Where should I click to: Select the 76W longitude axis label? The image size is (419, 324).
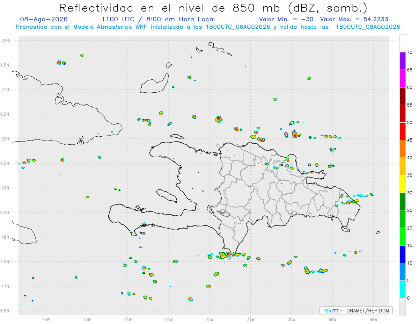(x=46, y=319)
